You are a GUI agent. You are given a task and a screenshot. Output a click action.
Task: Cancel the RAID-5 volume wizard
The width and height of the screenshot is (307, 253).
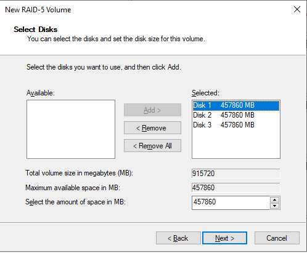click(277, 238)
